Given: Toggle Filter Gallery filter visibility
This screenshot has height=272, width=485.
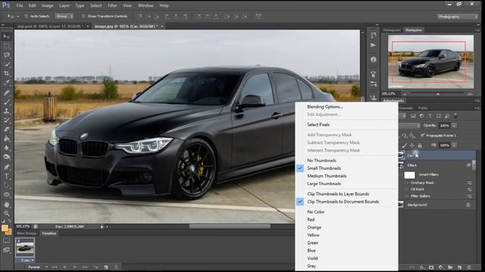Looking at the screenshot, I should pyautogui.click(x=406, y=196).
